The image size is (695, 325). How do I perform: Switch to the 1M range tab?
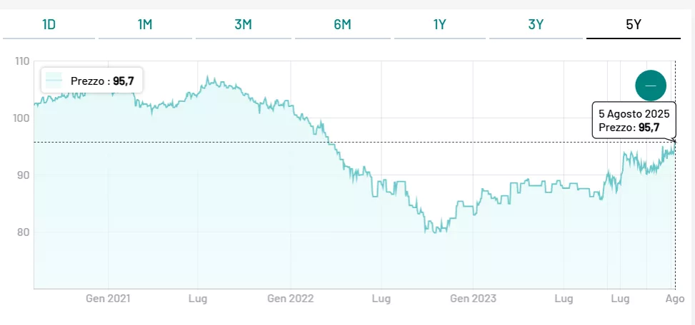145,24
